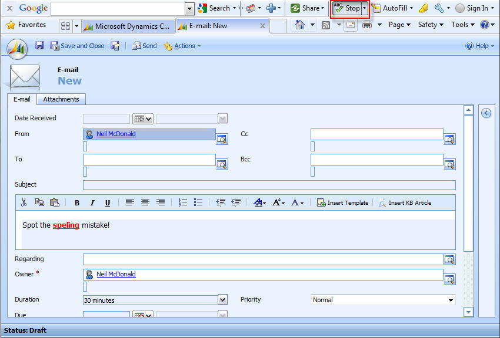The image size is (500, 338).
Task: Click the Save disk icon
Action: click(39, 46)
